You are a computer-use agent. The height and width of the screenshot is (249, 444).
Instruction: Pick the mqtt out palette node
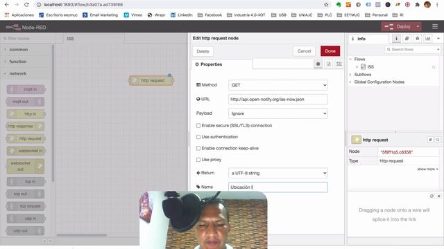[25, 102]
